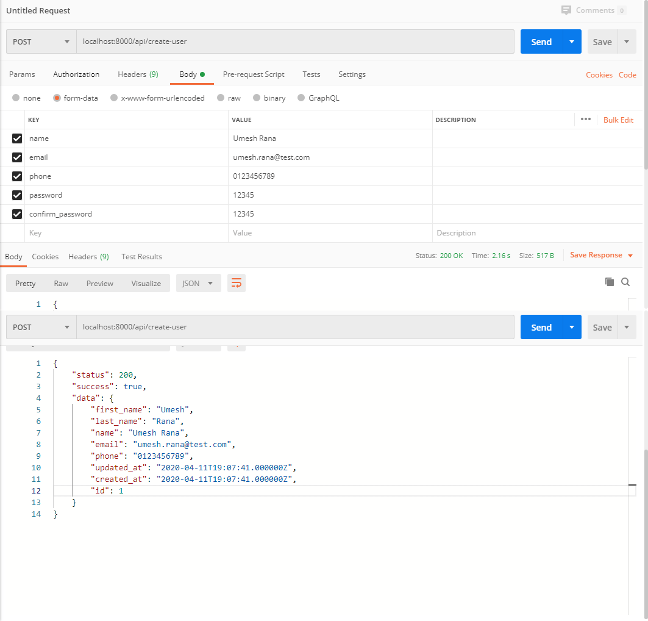Screen dimensions: 648x621
Task: Click the lower Save button
Action: click(x=602, y=327)
